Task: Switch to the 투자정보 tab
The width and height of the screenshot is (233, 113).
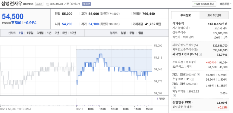Action: (186, 15)
